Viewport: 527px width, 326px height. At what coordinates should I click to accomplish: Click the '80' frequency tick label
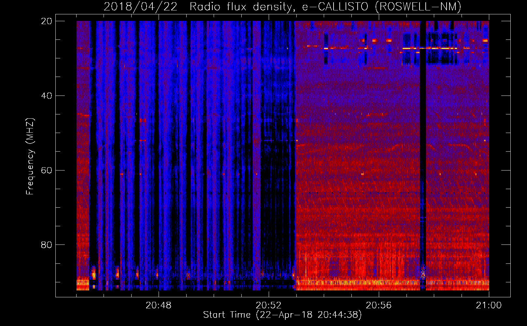click(x=46, y=245)
